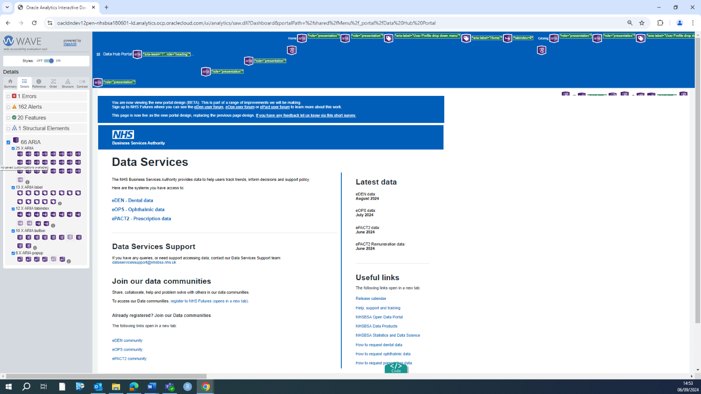Open the eOPS - Ophthalmic data link
The height and width of the screenshot is (394, 701).
(x=138, y=210)
